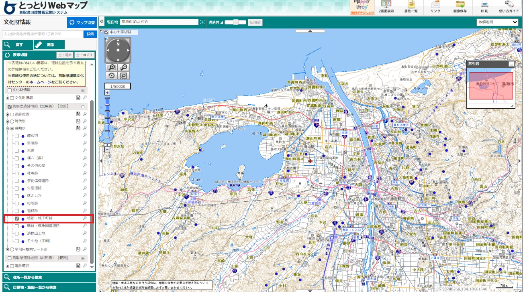Image resolution: width=523 pixels, height=292 pixels.
Task: Collapse the 種類別 tree node
Action: [x=7, y=128]
